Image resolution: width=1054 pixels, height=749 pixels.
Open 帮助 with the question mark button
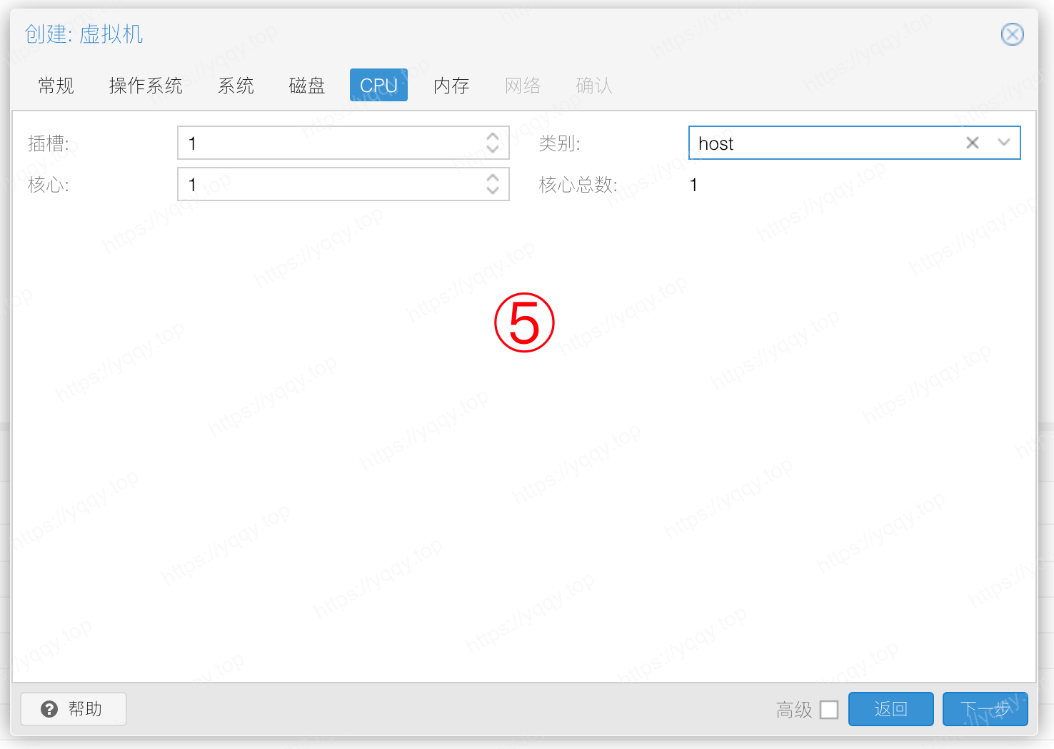tap(74, 709)
